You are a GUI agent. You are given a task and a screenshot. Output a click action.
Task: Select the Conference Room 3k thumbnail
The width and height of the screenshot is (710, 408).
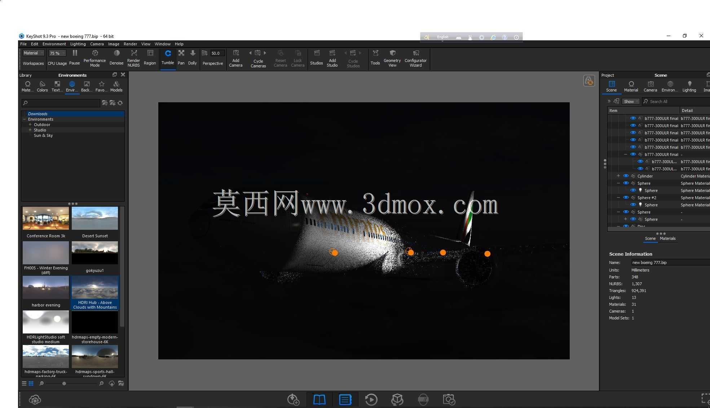46,218
